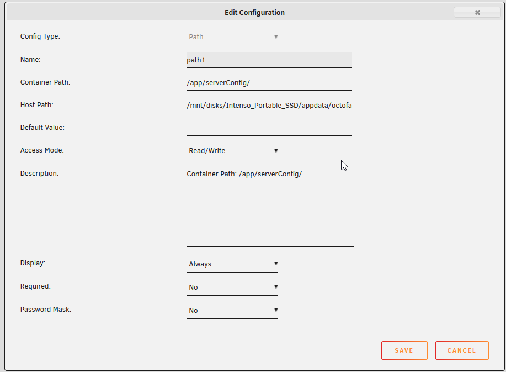
Task: Click the arrow icon next to Path
Action: point(276,37)
